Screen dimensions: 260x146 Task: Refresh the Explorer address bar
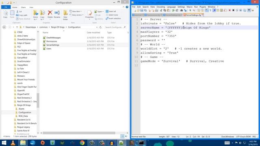(100, 27)
